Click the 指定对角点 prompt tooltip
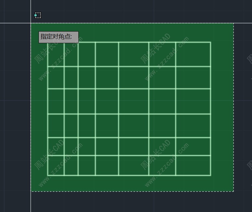Viewport: 252px width, 212px height. (58, 37)
